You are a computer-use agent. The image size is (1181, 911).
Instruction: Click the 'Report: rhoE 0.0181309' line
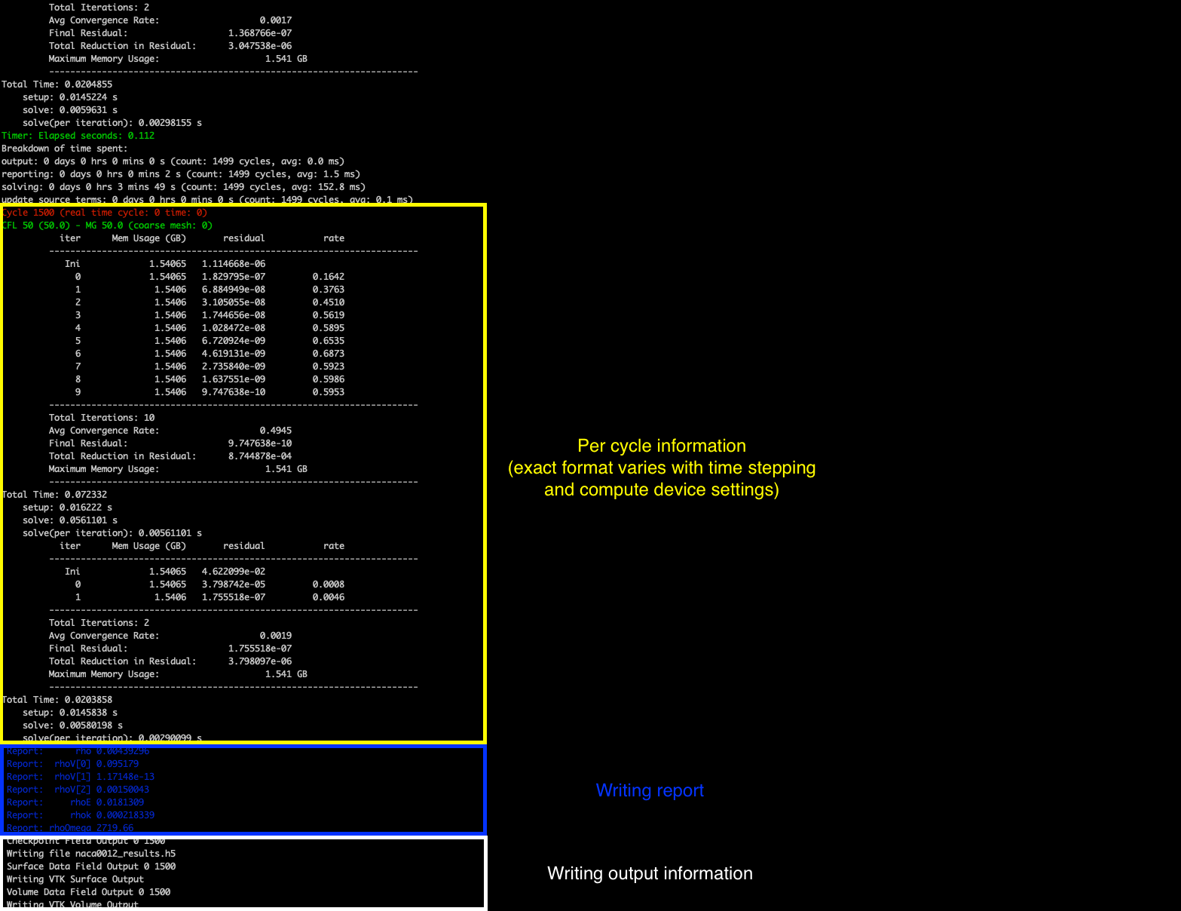tap(75, 802)
